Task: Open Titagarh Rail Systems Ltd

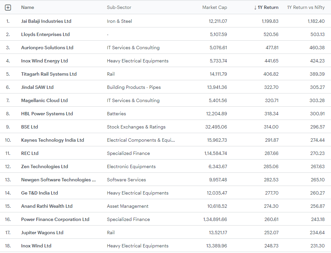Action: (x=49, y=74)
